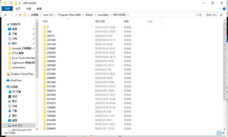
Task: Select the 760 folder icon
Action: [x=44, y=32]
